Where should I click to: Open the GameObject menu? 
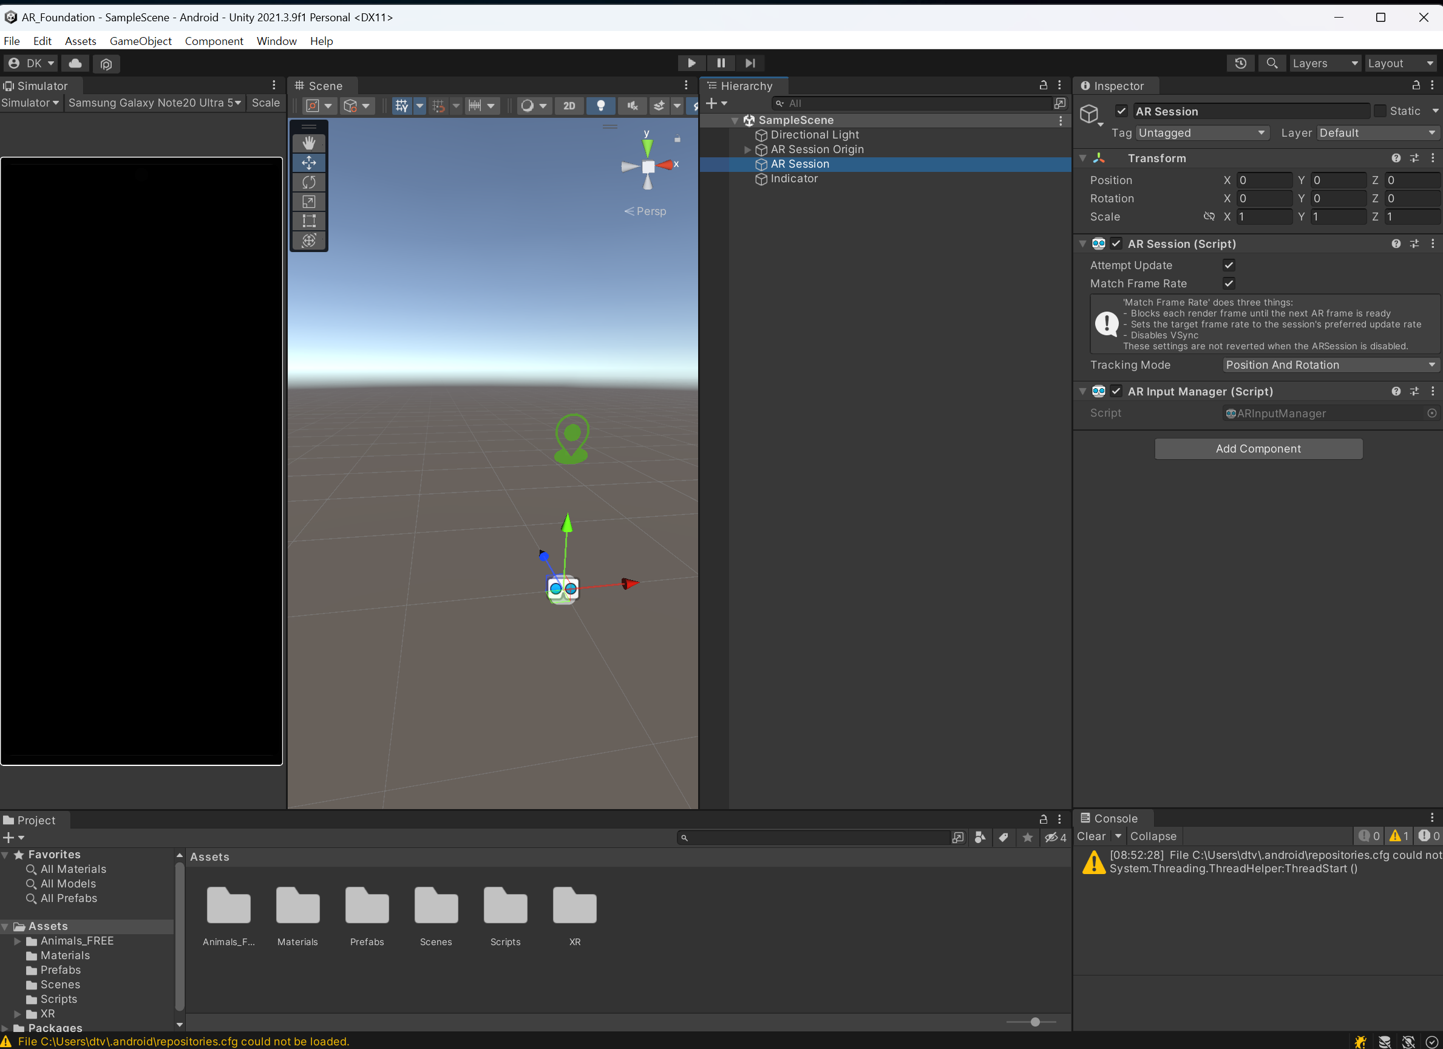[x=140, y=41]
